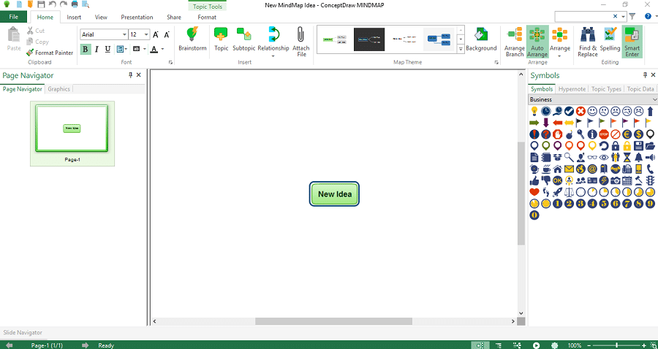Switch to the Hypernote tab
Viewport: 658px width, 349px height.
click(572, 89)
